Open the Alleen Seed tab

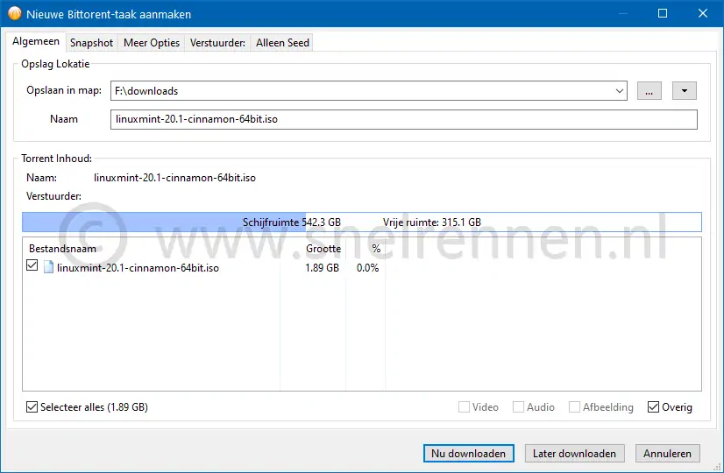pyautogui.click(x=282, y=43)
